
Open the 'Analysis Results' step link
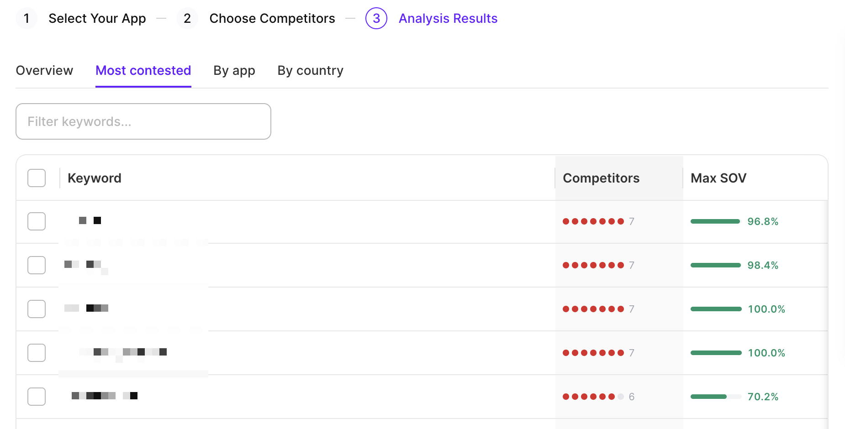(x=448, y=19)
